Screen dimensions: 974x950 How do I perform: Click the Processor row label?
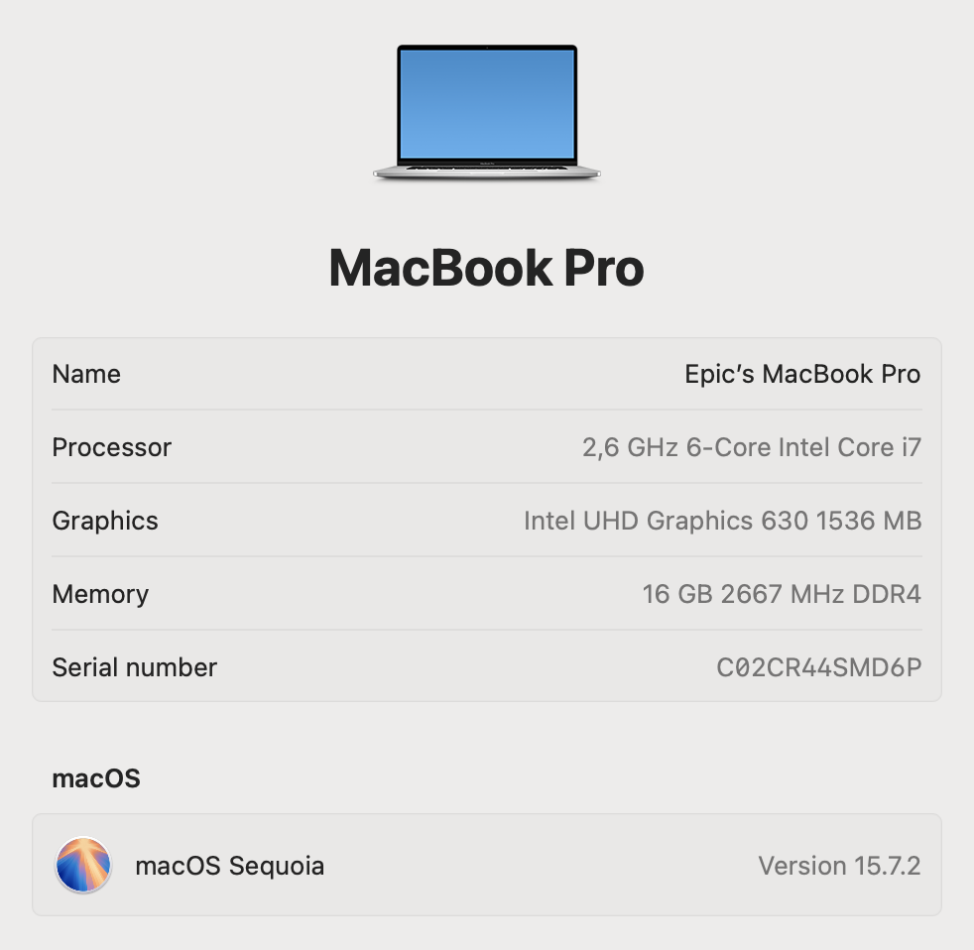pos(112,447)
